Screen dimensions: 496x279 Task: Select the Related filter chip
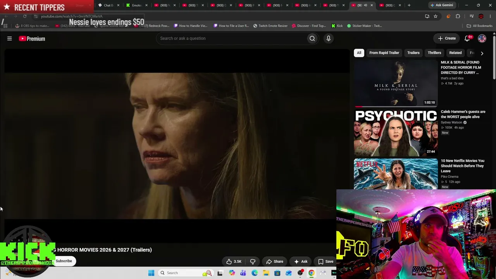pos(455,53)
